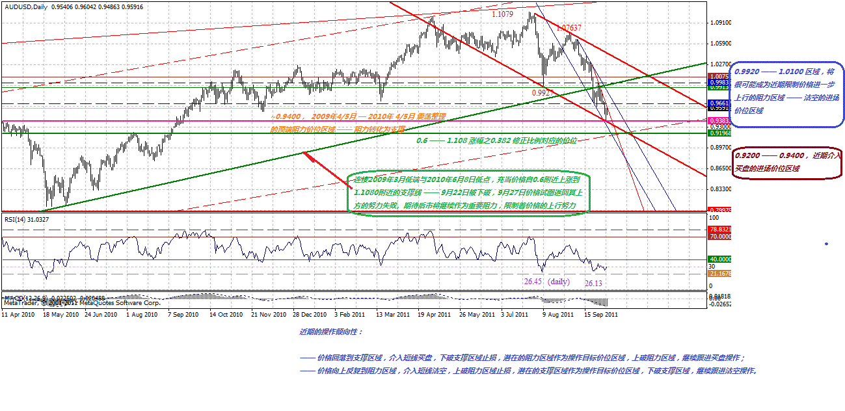Select the 1.09100 price axis label

coord(720,23)
